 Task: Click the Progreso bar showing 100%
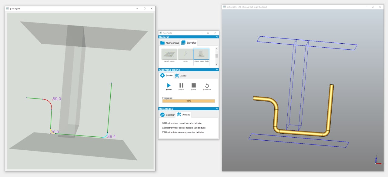click(x=189, y=101)
